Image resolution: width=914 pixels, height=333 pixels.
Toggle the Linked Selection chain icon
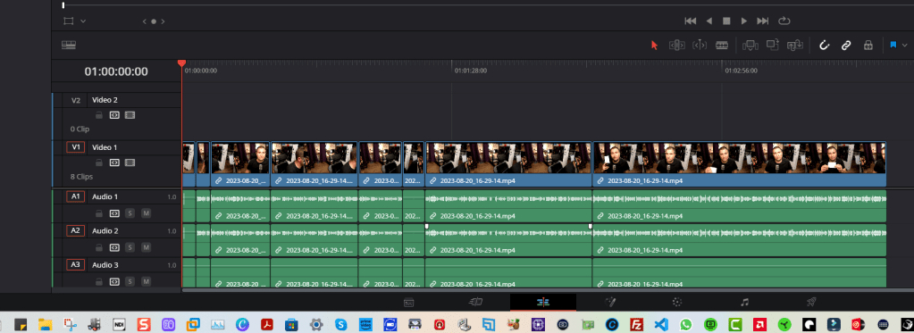click(846, 45)
